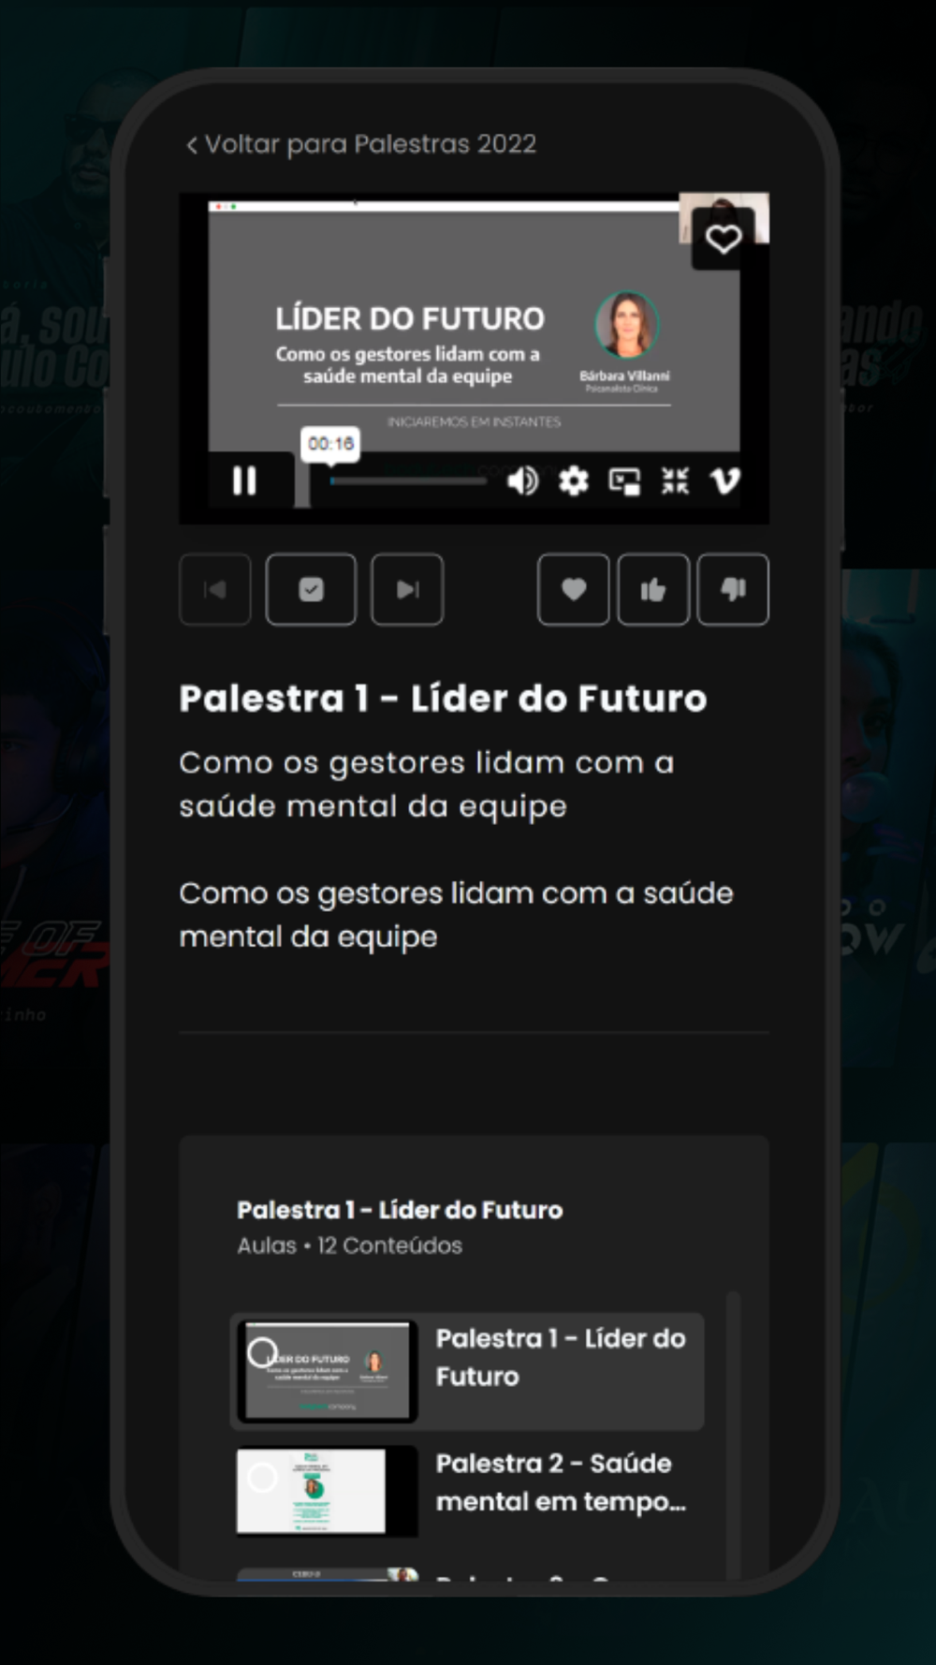
Task: Mute the video volume speaker icon
Action: [522, 481]
